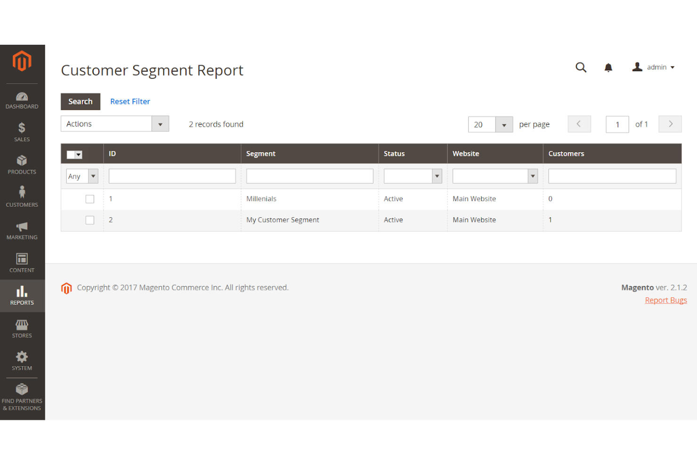Screen dimensions: 697x465
Task: Select the Sales sidebar icon
Action: coord(22,132)
